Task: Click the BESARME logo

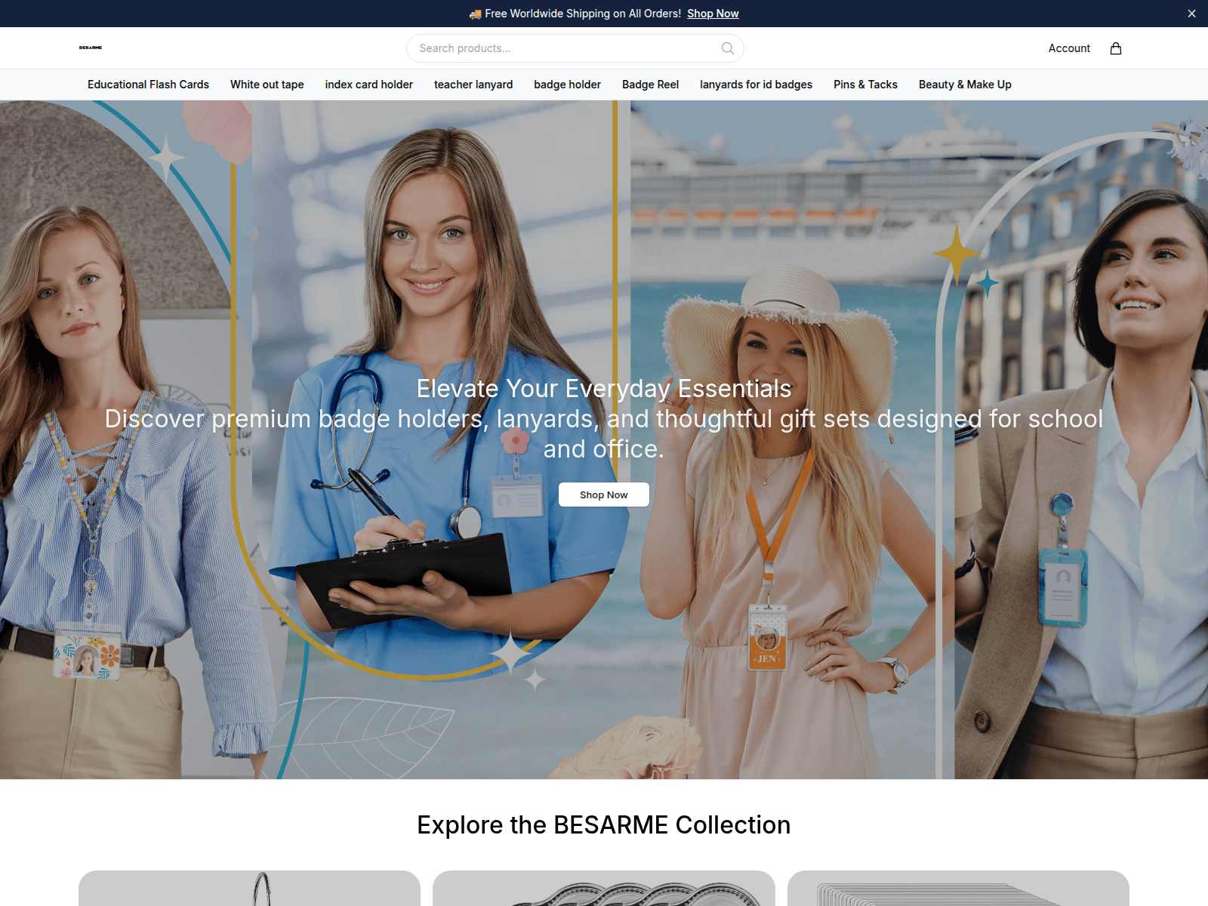Action: tap(91, 48)
